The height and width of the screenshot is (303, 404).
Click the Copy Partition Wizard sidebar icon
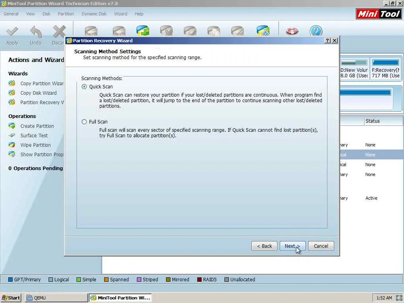click(12, 83)
